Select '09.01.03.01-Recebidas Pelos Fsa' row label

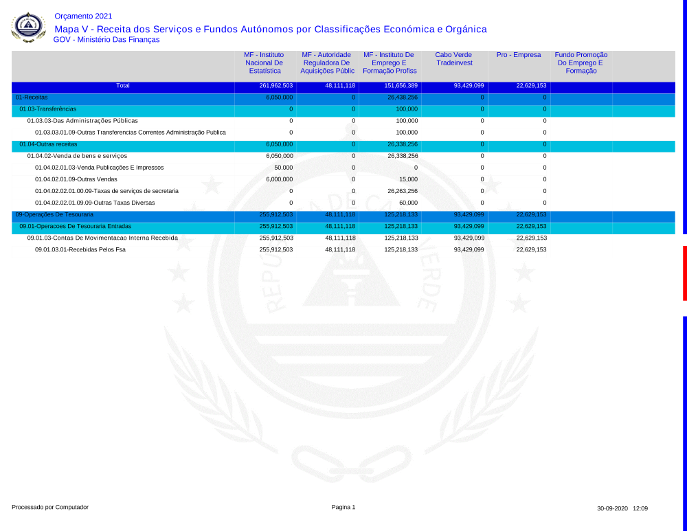click(x=80, y=249)
